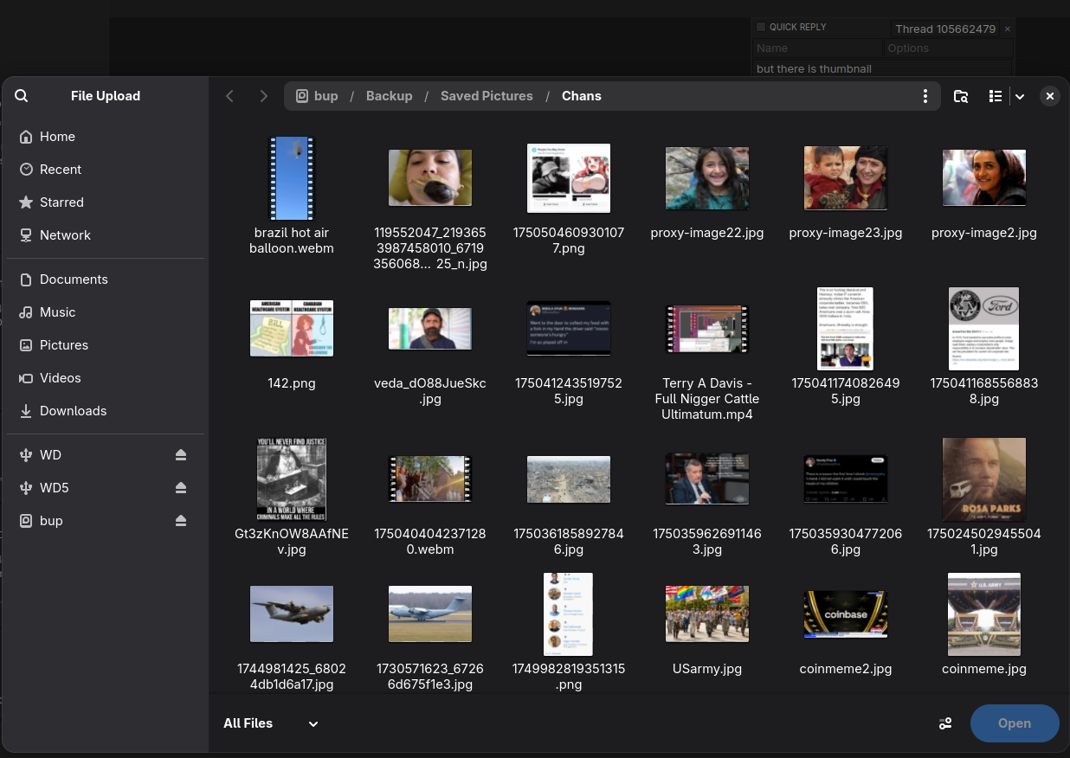Image resolution: width=1070 pixels, height=758 pixels.
Task: Select the 1750411685568838.jpg thumbnail
Action: pyautogui.click(x=984, y=328)
